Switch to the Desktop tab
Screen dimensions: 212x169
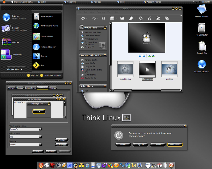point(20,88)
